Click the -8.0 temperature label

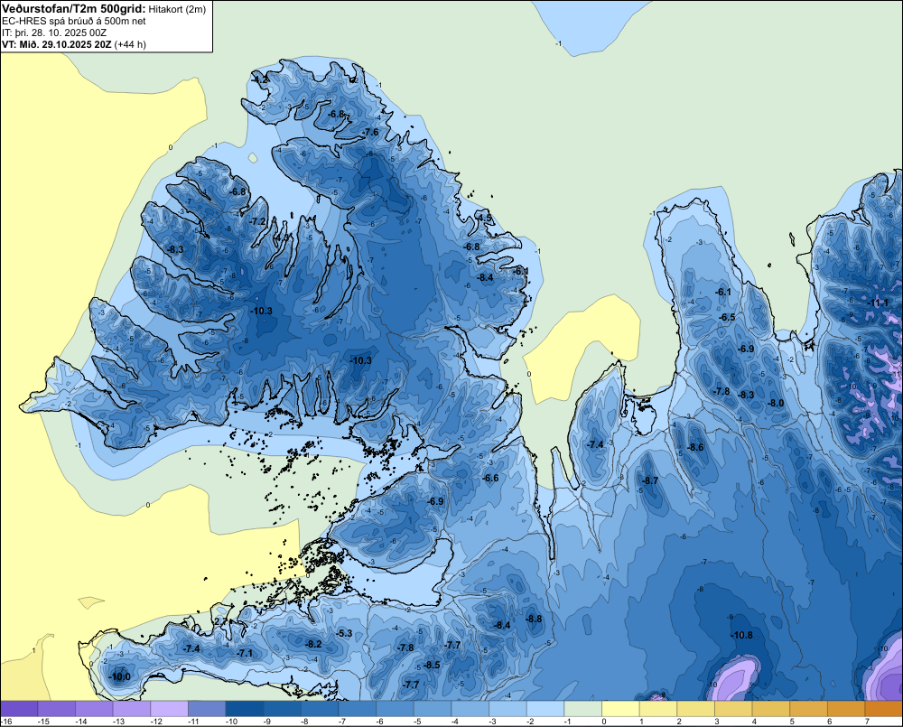776,404
